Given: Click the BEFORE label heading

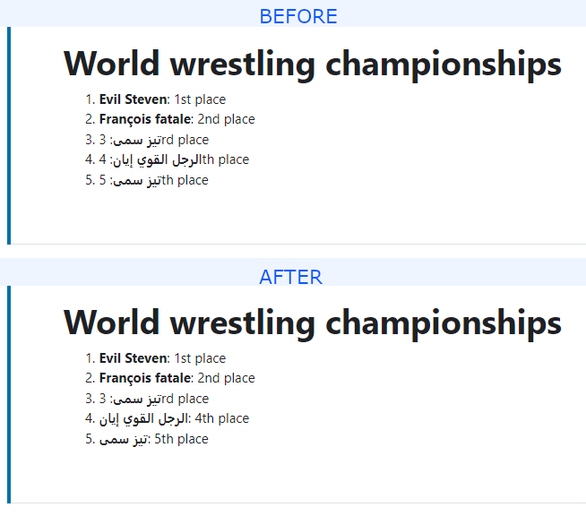Looking at the screenshot, I should coord(298,16).
